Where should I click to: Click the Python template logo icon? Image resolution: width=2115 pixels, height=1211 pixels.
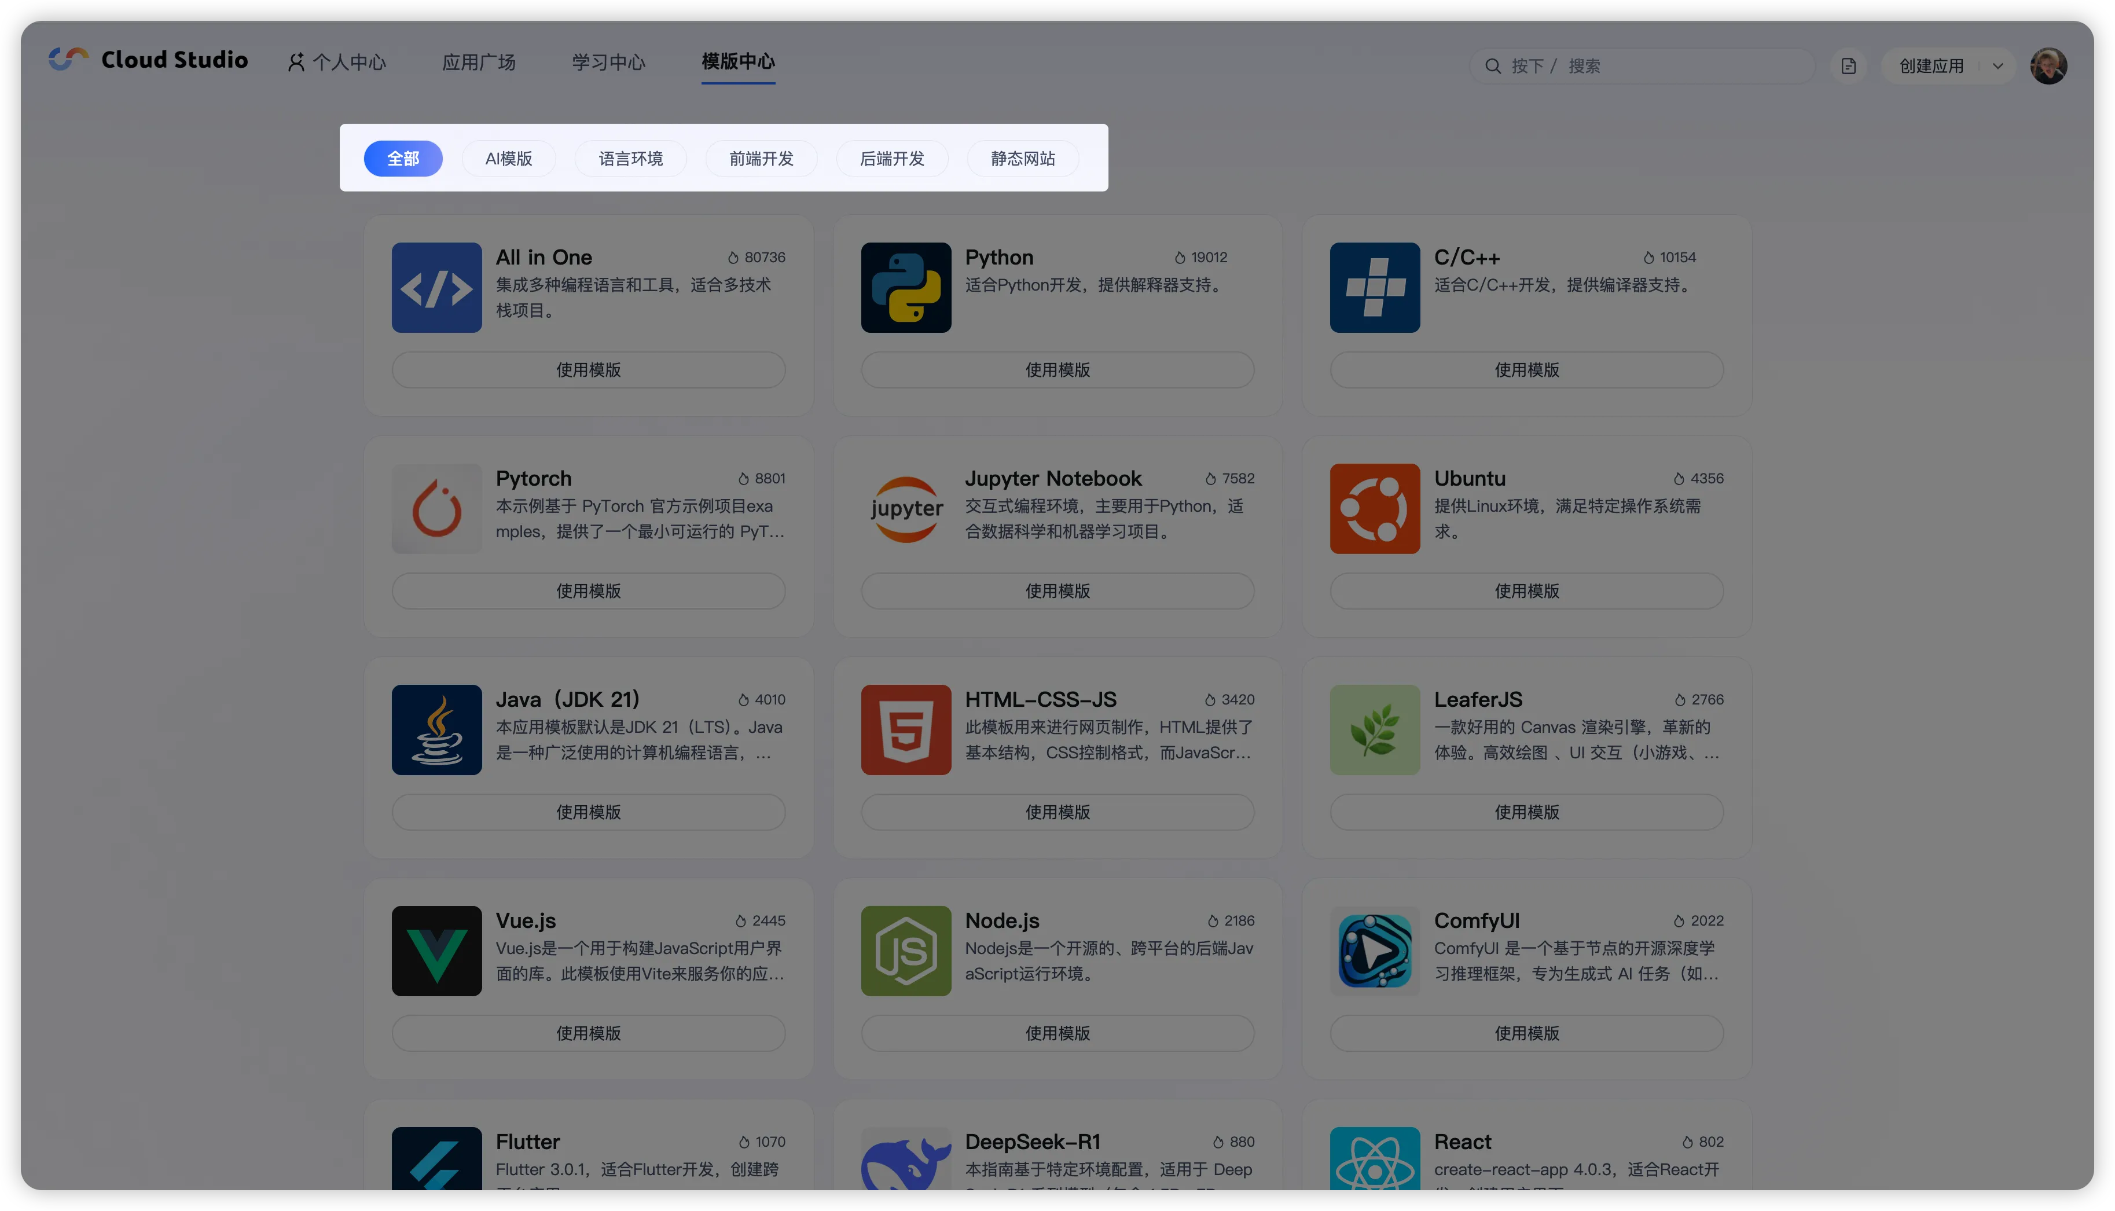point(905,287)
